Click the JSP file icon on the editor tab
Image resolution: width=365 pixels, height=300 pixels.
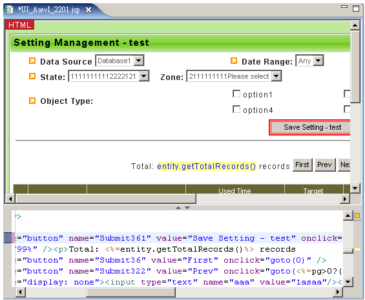tap(10, 10)
